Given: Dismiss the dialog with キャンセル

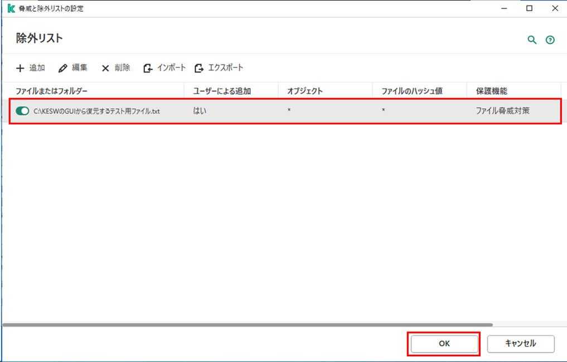Looking at the screenshot, I should (x=520, y=344).
